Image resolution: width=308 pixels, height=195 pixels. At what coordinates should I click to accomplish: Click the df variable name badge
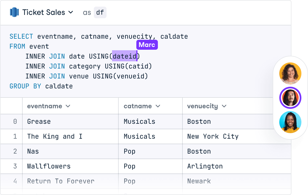tap(100, 12)
